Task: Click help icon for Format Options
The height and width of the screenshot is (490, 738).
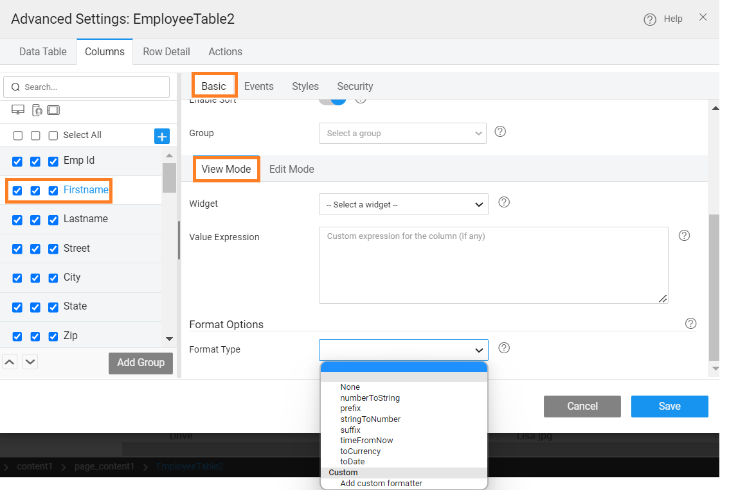Action: point(690,323)
